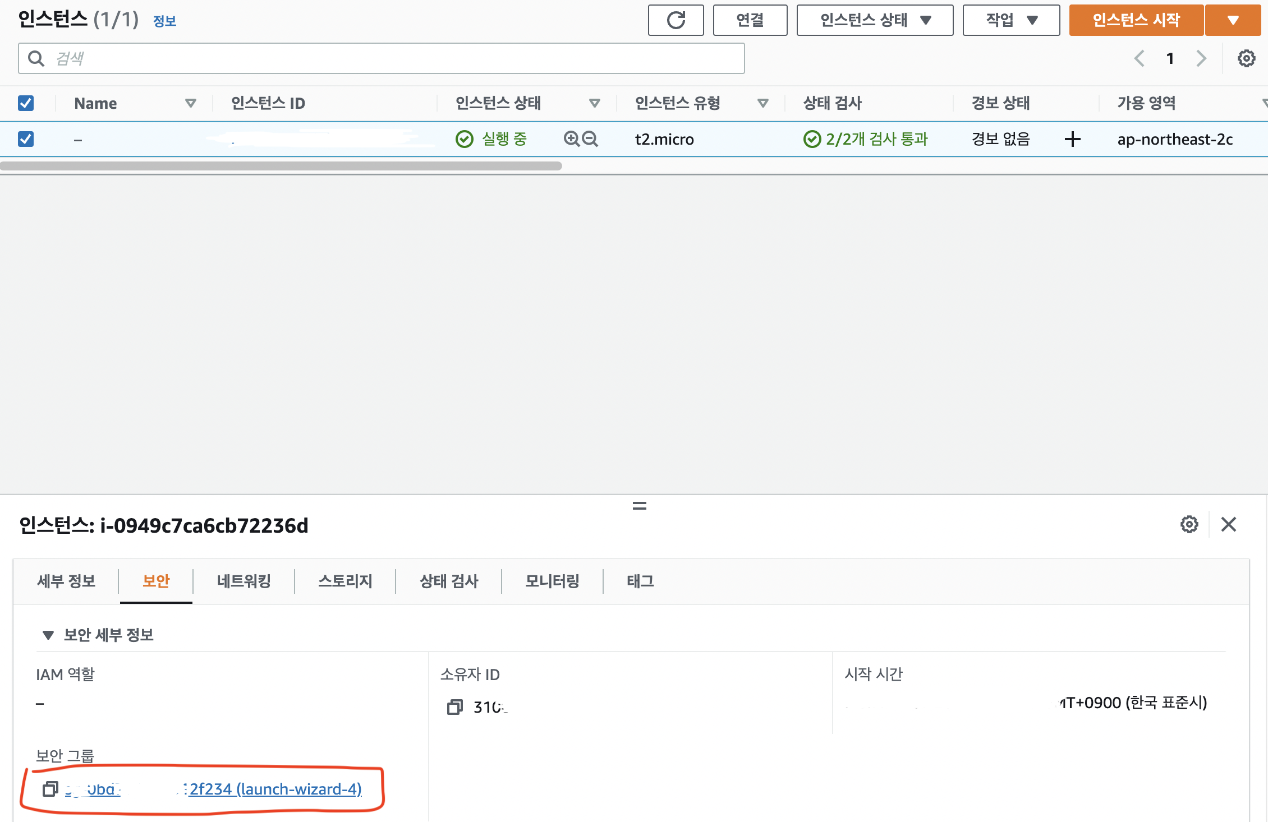Go to the next page with the right arrow
Screen dimensions: 1268x822
[1201, 58]
